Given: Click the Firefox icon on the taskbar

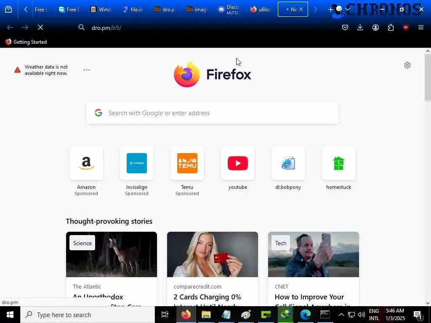Looking at the screenshot, I should click(186, 315).
